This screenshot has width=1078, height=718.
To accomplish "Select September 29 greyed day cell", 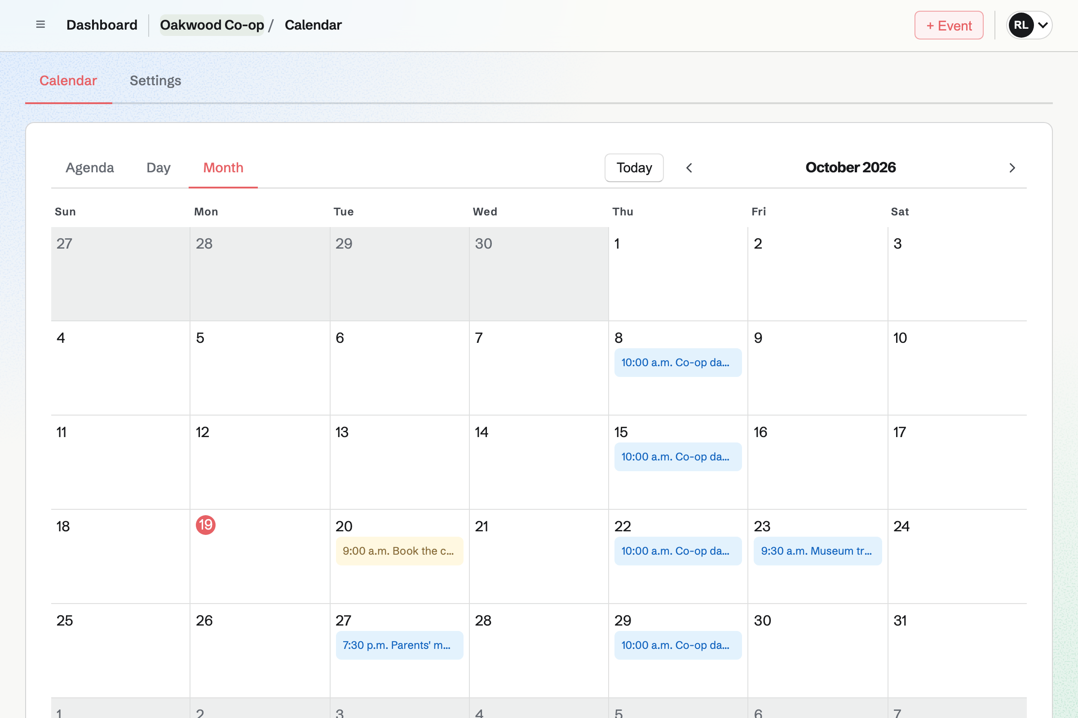I will pyautogui.click(x=399, y=274).
